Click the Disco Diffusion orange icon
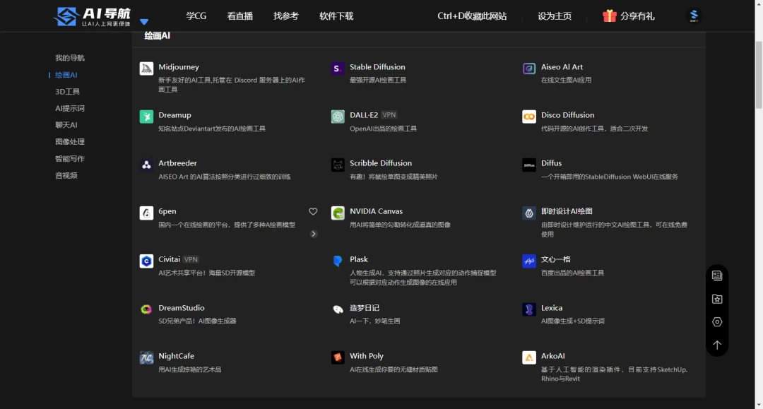 coord(529,117)
